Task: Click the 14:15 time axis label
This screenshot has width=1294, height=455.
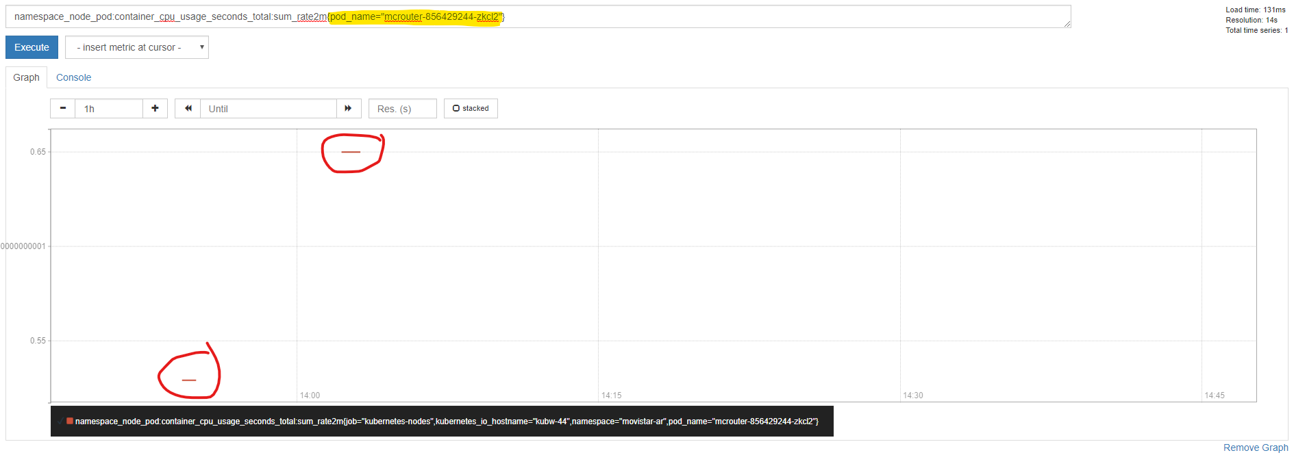Action: coord(611,395)
